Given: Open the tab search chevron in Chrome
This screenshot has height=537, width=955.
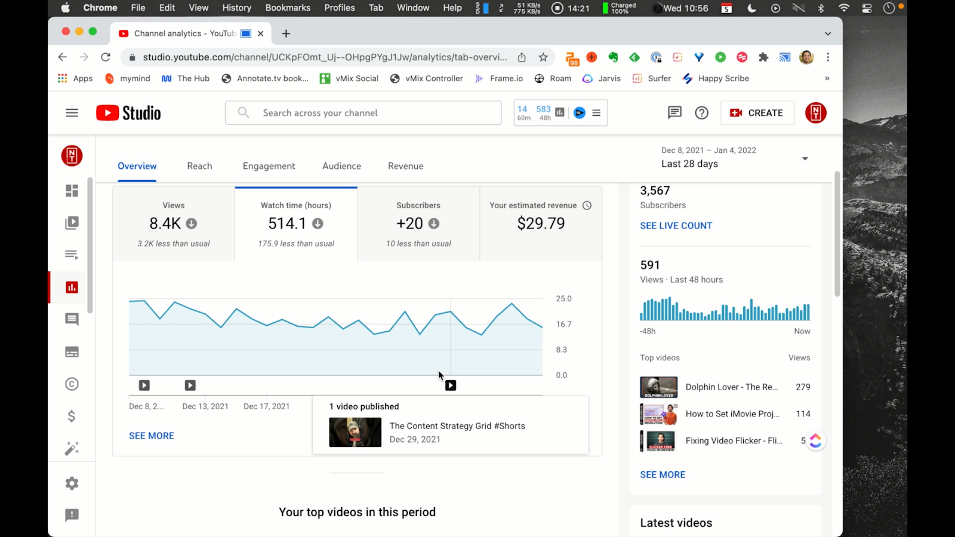Looking at the screenshot, I should click(x=828, y=33).
